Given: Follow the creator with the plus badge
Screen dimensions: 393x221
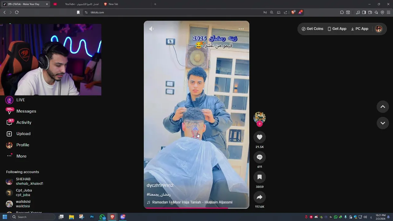Looking at the screenshot, I should coord(259,124).
